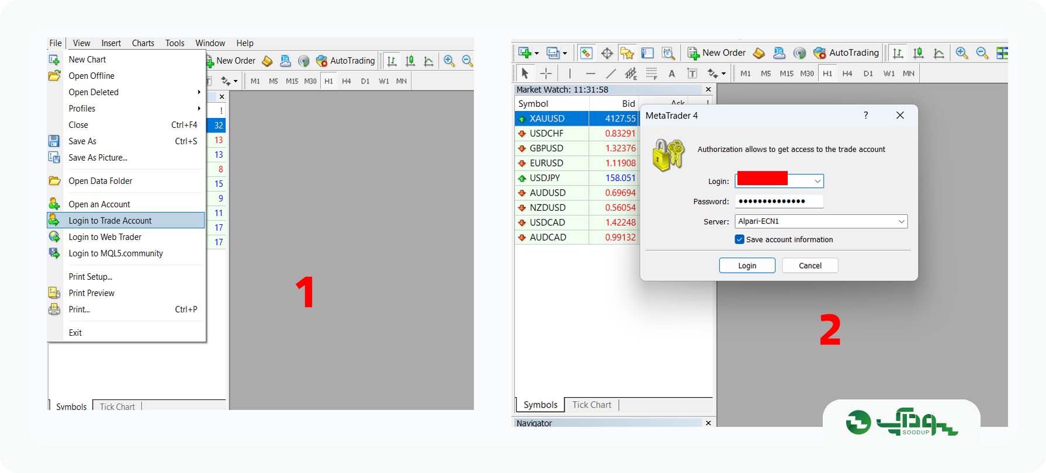The image size is (1046, 473).
Task: Toggle the Save account information checkbox
Action: coord(740,239)
